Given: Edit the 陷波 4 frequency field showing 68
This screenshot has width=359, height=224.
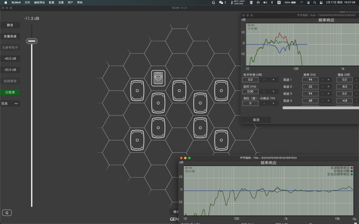Looking at the screenshot, I should tap(310, 100).
